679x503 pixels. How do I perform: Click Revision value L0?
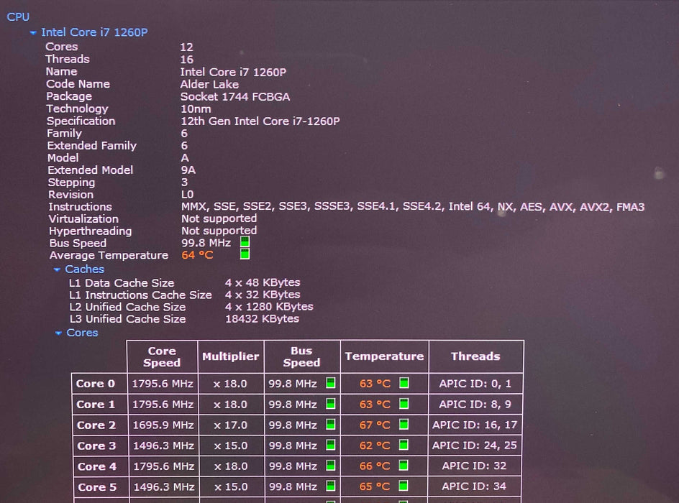pyautogui.click(x=187, y=195)
